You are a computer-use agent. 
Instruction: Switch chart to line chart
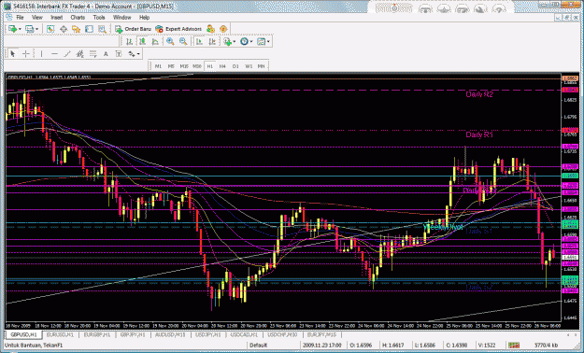[x=155, y=41]
